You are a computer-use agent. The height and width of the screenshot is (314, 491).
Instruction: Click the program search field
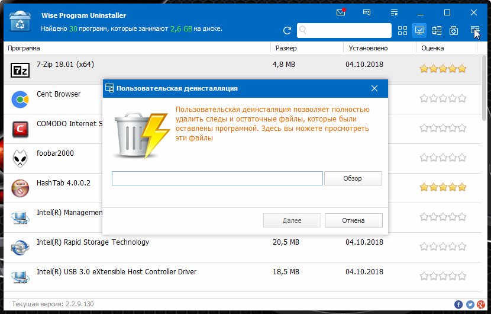344,30
